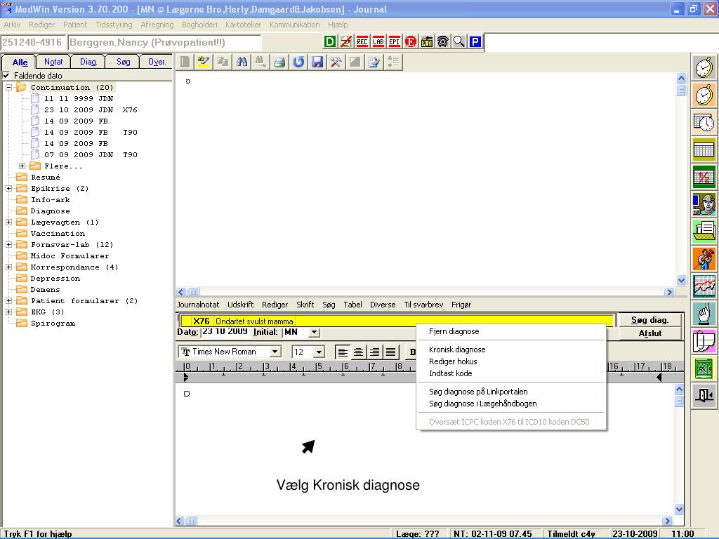This screenshot has height=539, width=719.
Task: Select Søg diagnose på Linkportalen
Action: (x=478, y=392)
